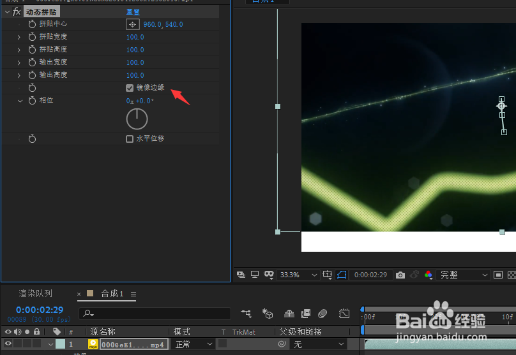Click the viewer timecode 0:00:02:29
The width and height of the screenshot is (516, 355).
pyautogui.click(x=370, y=275)
